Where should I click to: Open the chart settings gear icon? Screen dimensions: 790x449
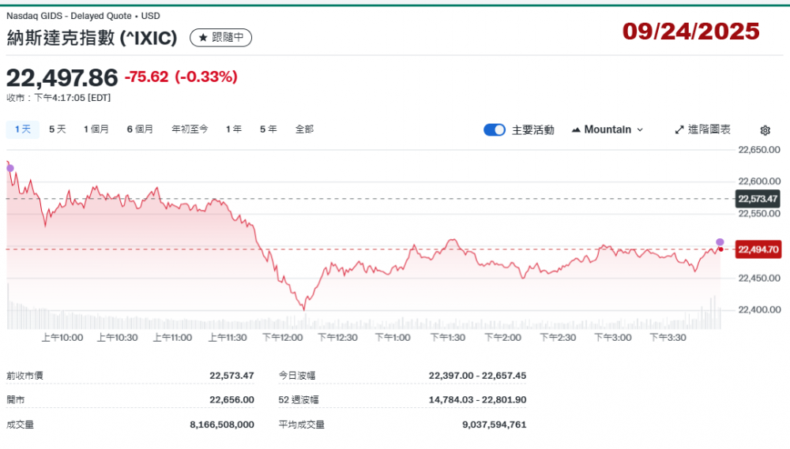765,130
